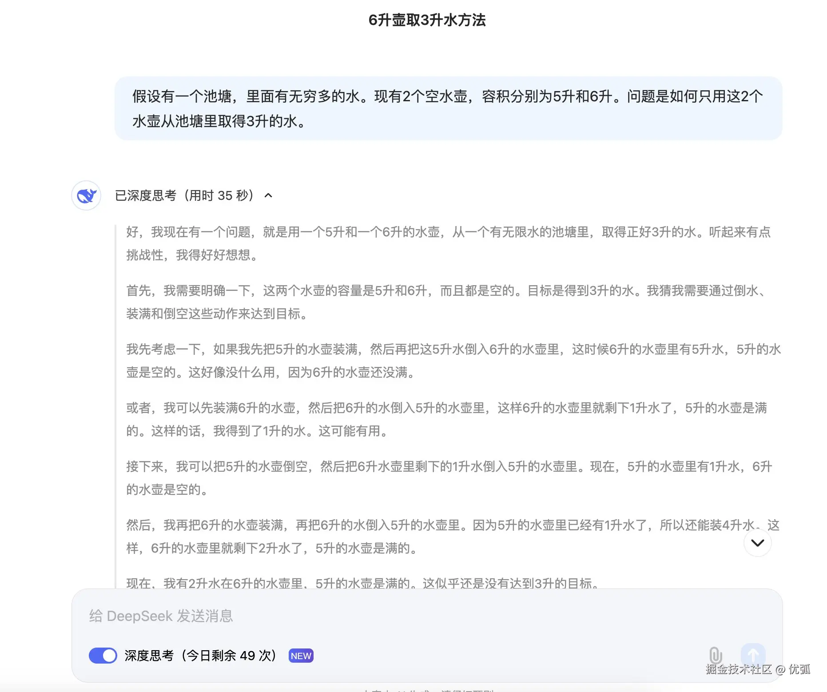827x692 pixels.
Task: Disable the deep thinking mode toggle
Action: [103, 655]
